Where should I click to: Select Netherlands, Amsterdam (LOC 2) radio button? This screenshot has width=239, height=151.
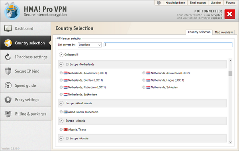(144, 73)
